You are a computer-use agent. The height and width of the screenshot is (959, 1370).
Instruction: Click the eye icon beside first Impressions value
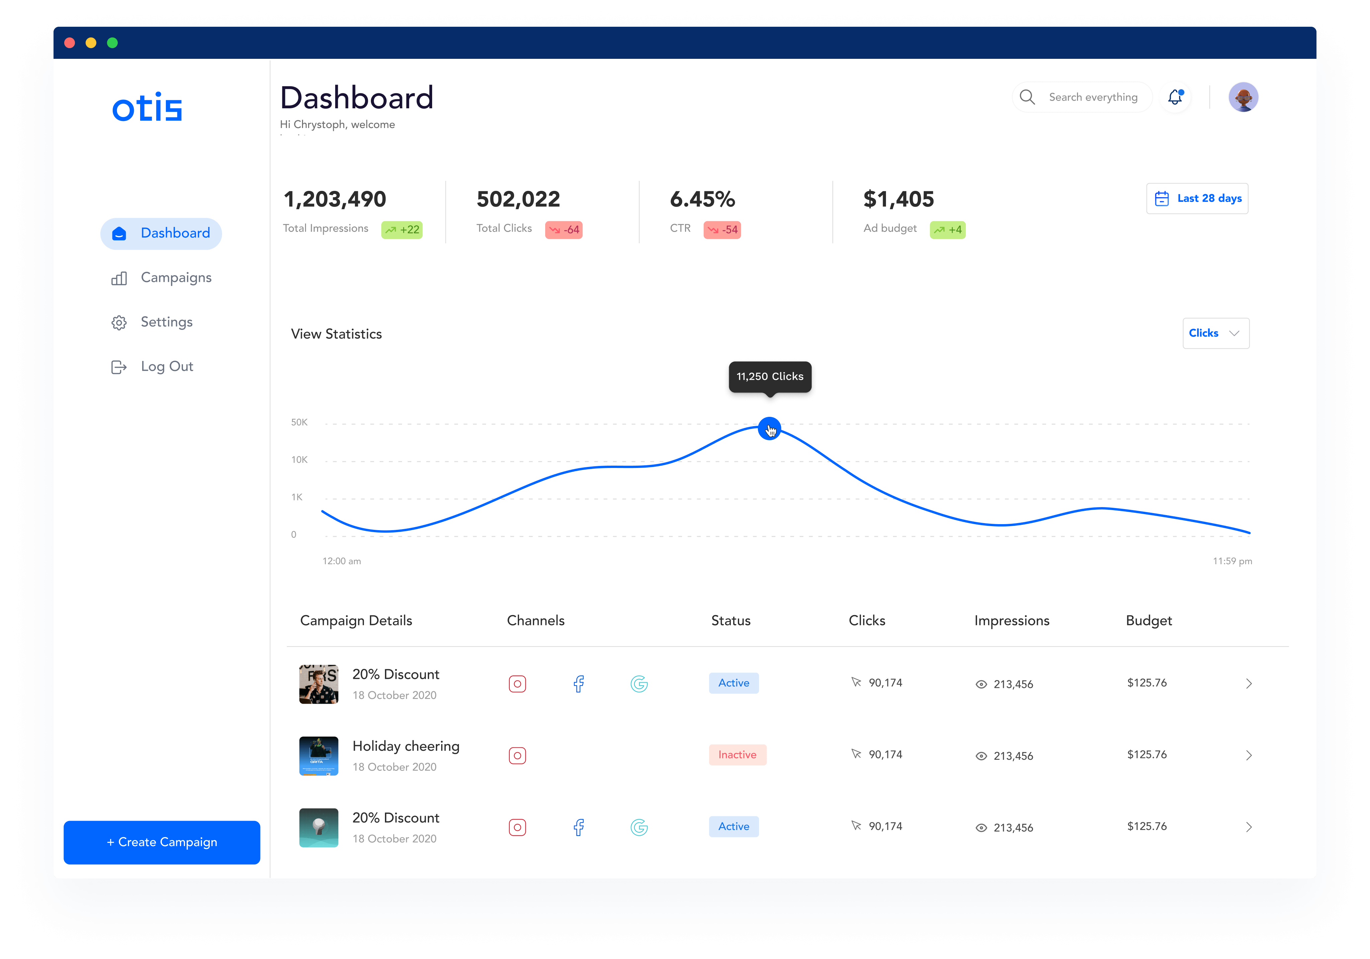point(981,684)
